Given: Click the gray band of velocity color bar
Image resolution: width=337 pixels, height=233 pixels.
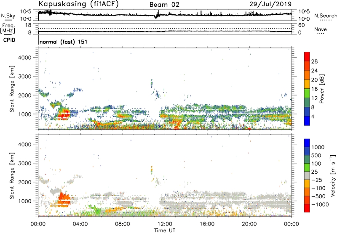Looking at the screenshot, I should point(307,176).
